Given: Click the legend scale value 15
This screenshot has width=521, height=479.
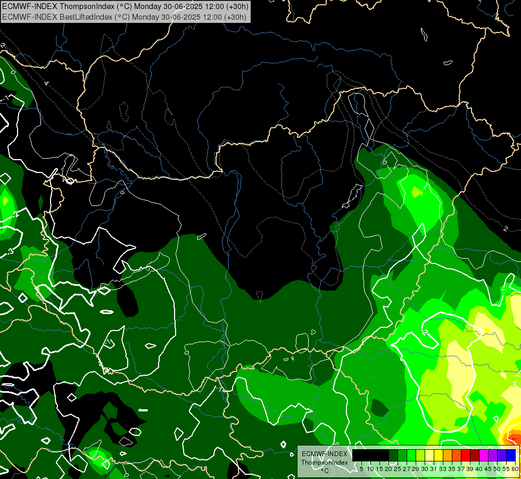Looking at the screenshot, I should tap(379, 469).
